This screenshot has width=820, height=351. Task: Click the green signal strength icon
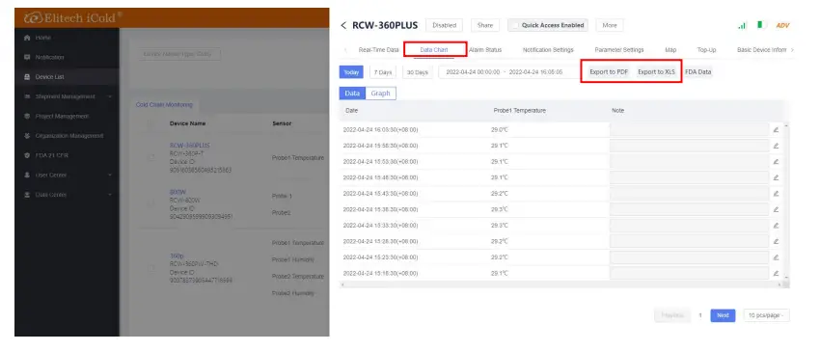point(742,25)
